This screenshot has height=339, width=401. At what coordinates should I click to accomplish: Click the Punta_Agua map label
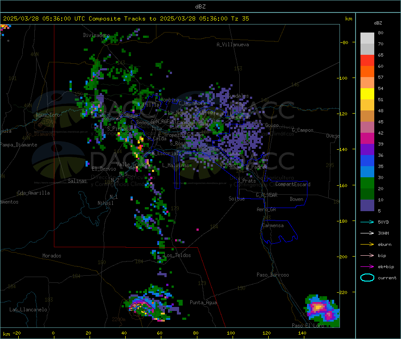(203, 302)
